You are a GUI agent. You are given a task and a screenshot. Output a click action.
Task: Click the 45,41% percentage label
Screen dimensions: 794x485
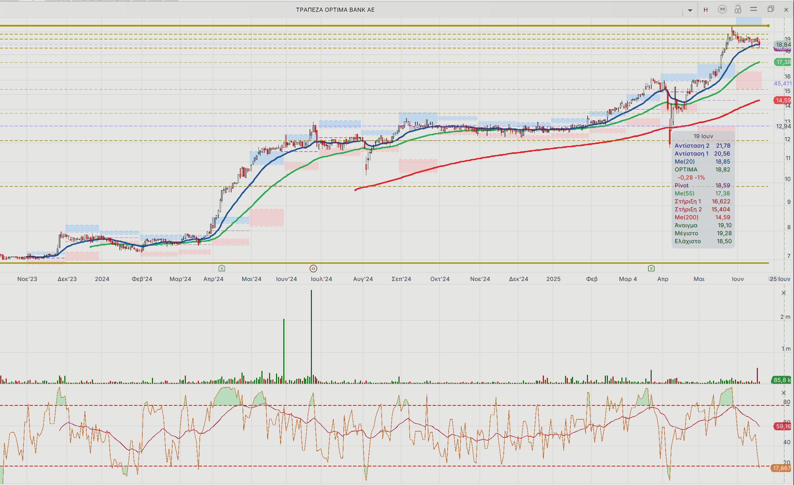click(x=783, y=84)
